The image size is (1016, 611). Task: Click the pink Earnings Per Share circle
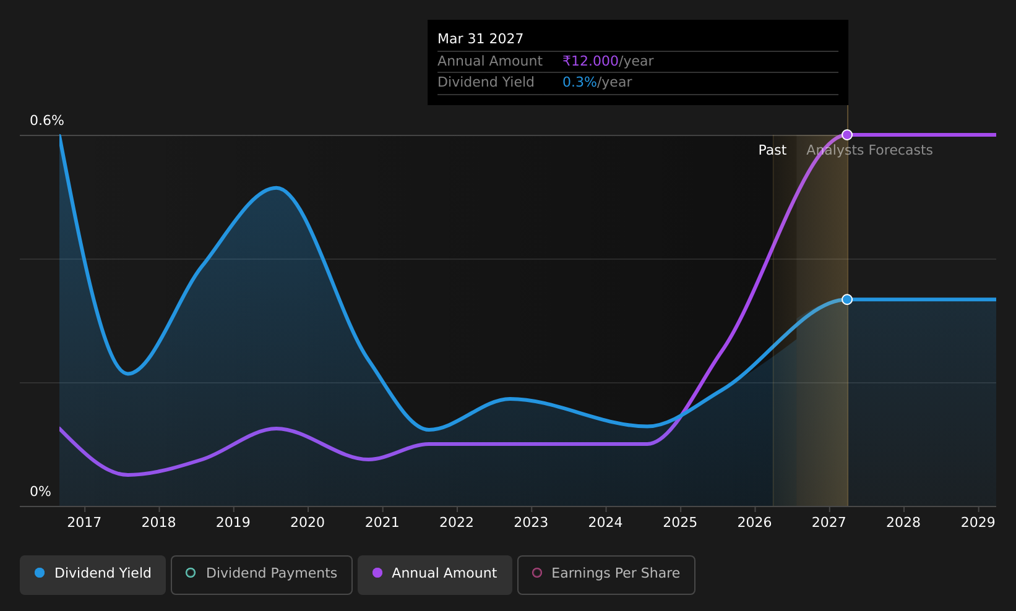537,573
